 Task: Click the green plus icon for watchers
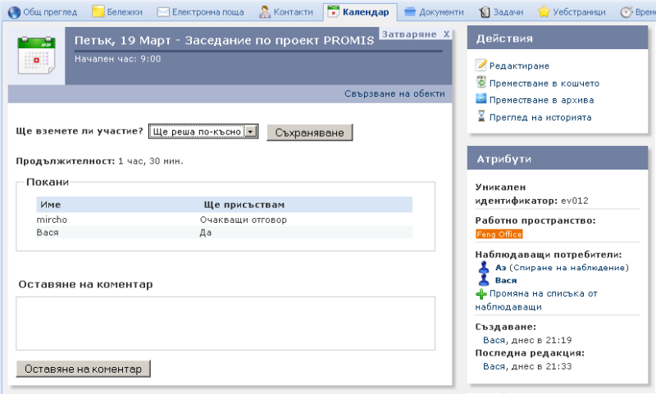coord(481,293)
